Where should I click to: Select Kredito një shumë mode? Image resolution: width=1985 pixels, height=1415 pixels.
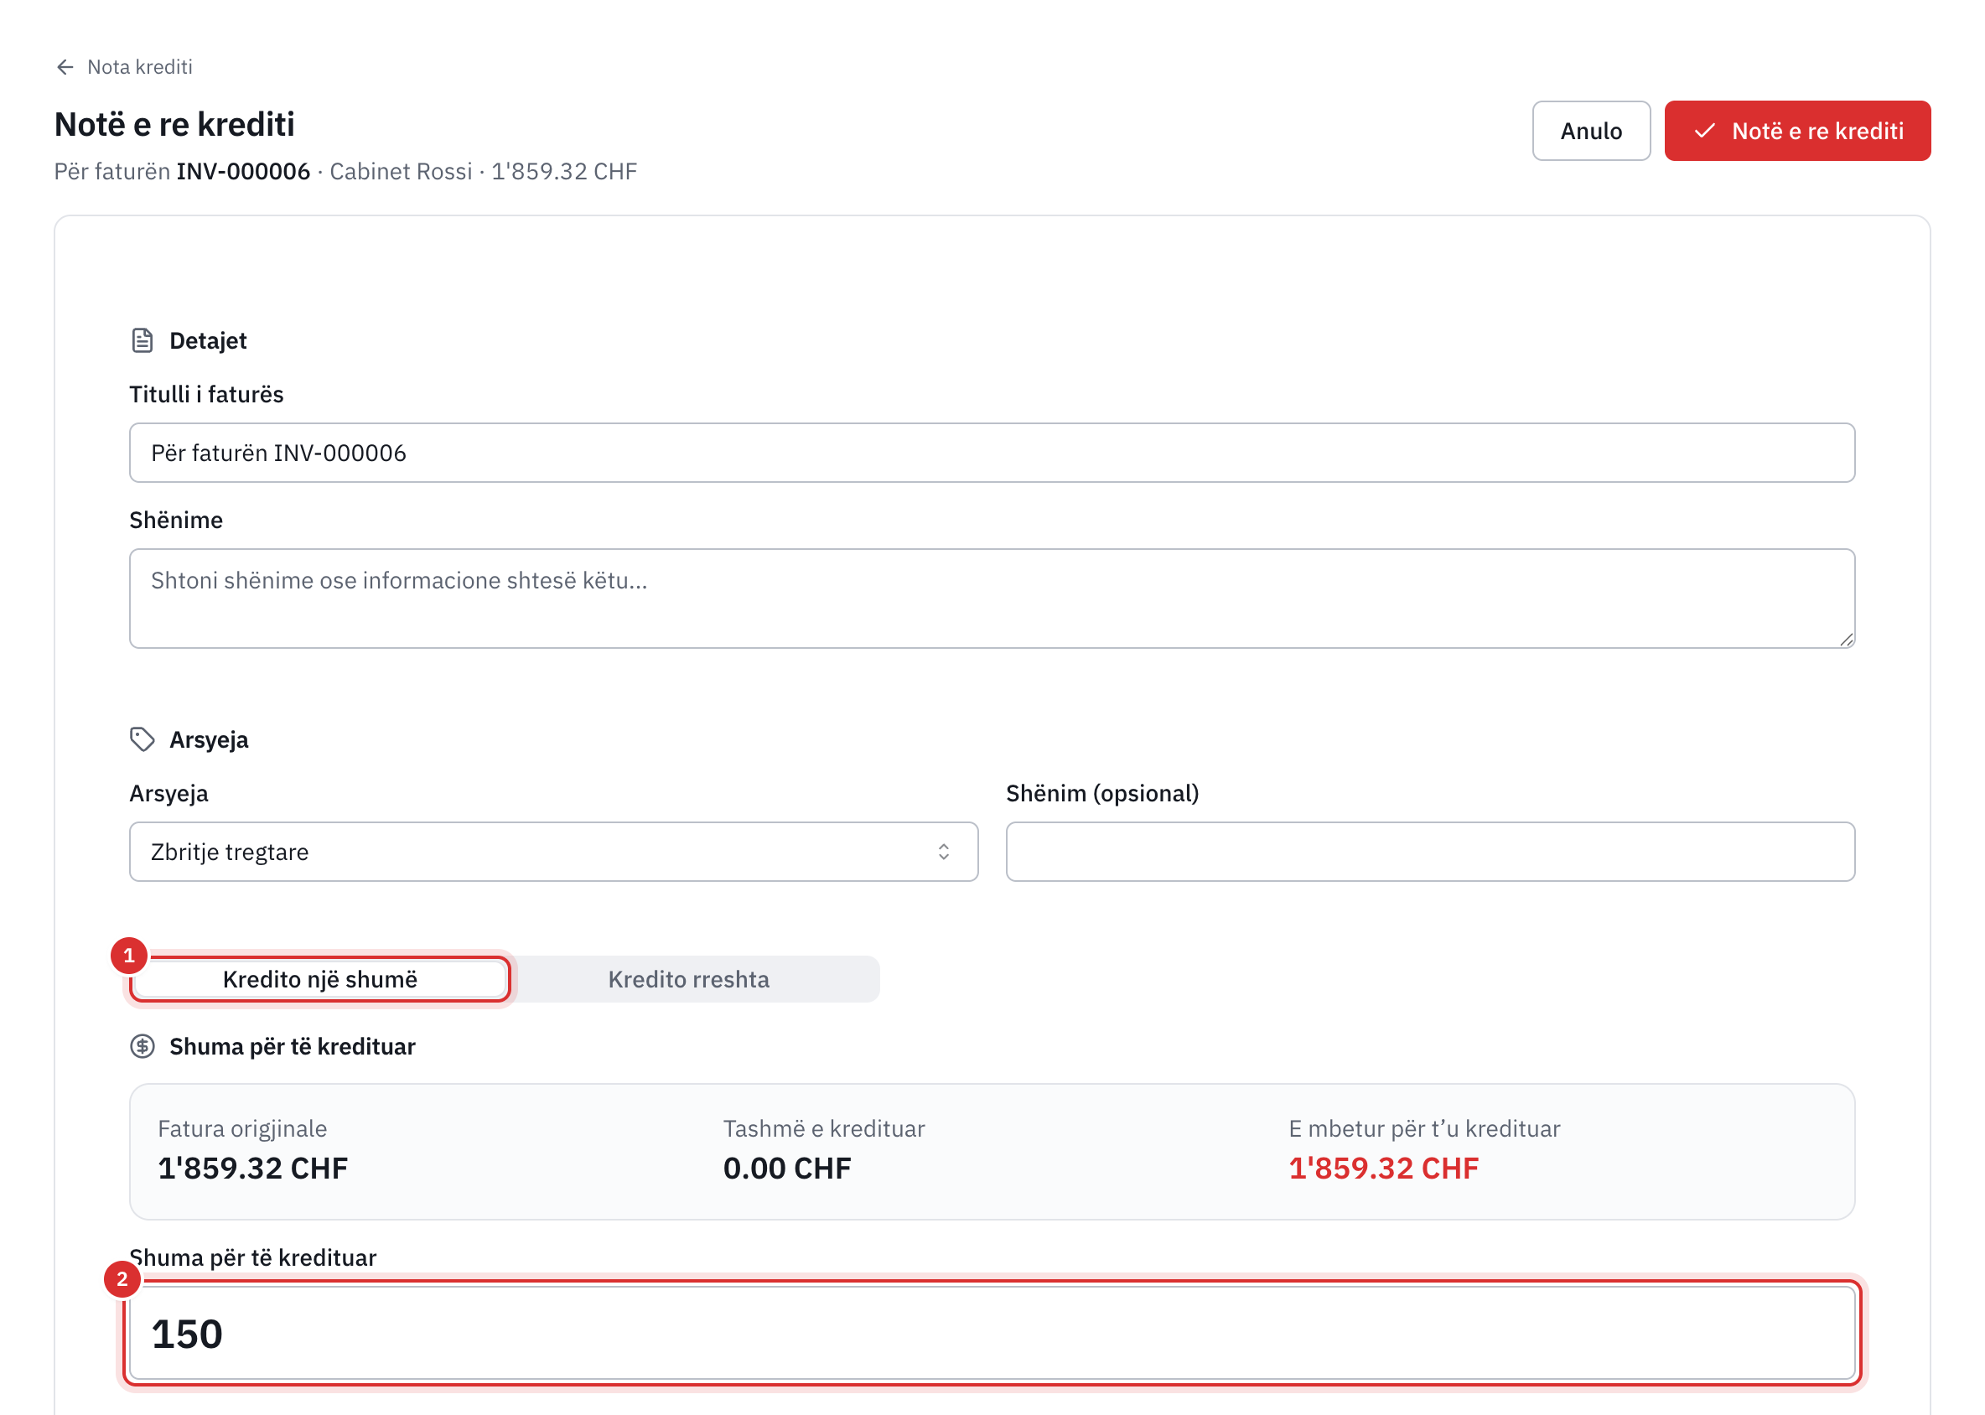[x=319, y=979]
